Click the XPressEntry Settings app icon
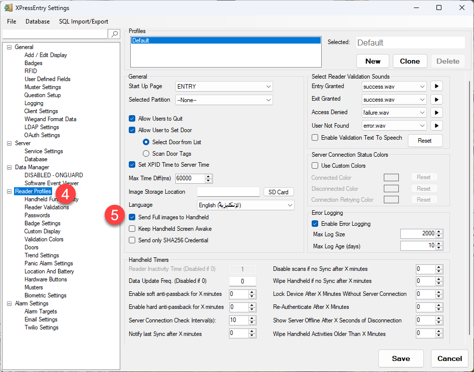The image size is (474, 372). [8, 8]
